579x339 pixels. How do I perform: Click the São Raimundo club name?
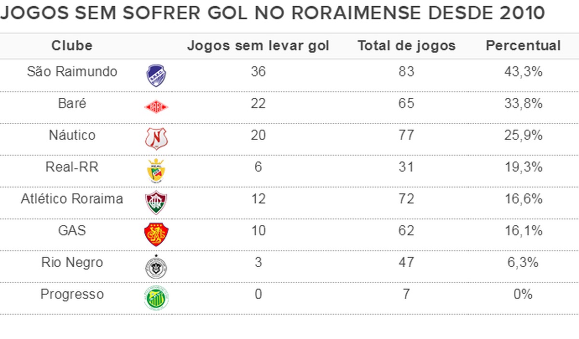[72, 72]
